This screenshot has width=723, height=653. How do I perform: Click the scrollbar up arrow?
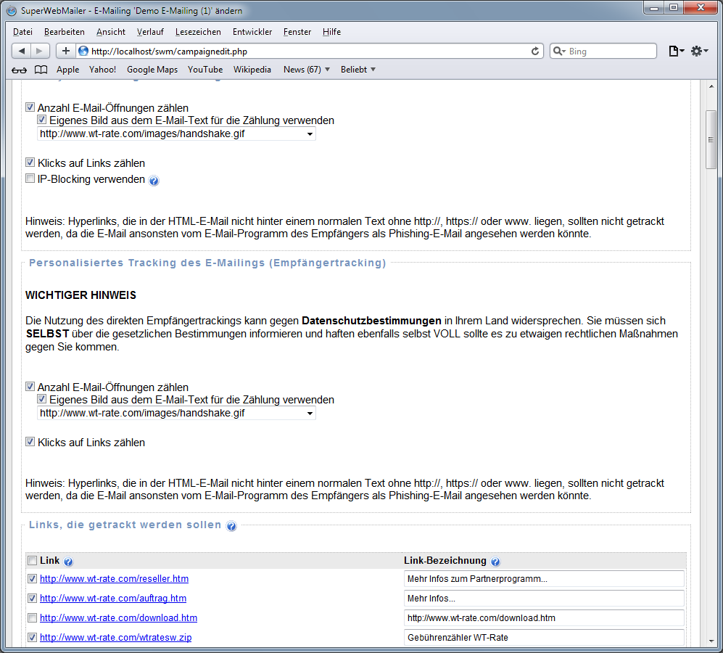pos(711,86)
